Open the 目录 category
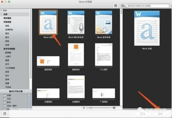Viewport: 172px width, 118px height. tap(7, 72)
